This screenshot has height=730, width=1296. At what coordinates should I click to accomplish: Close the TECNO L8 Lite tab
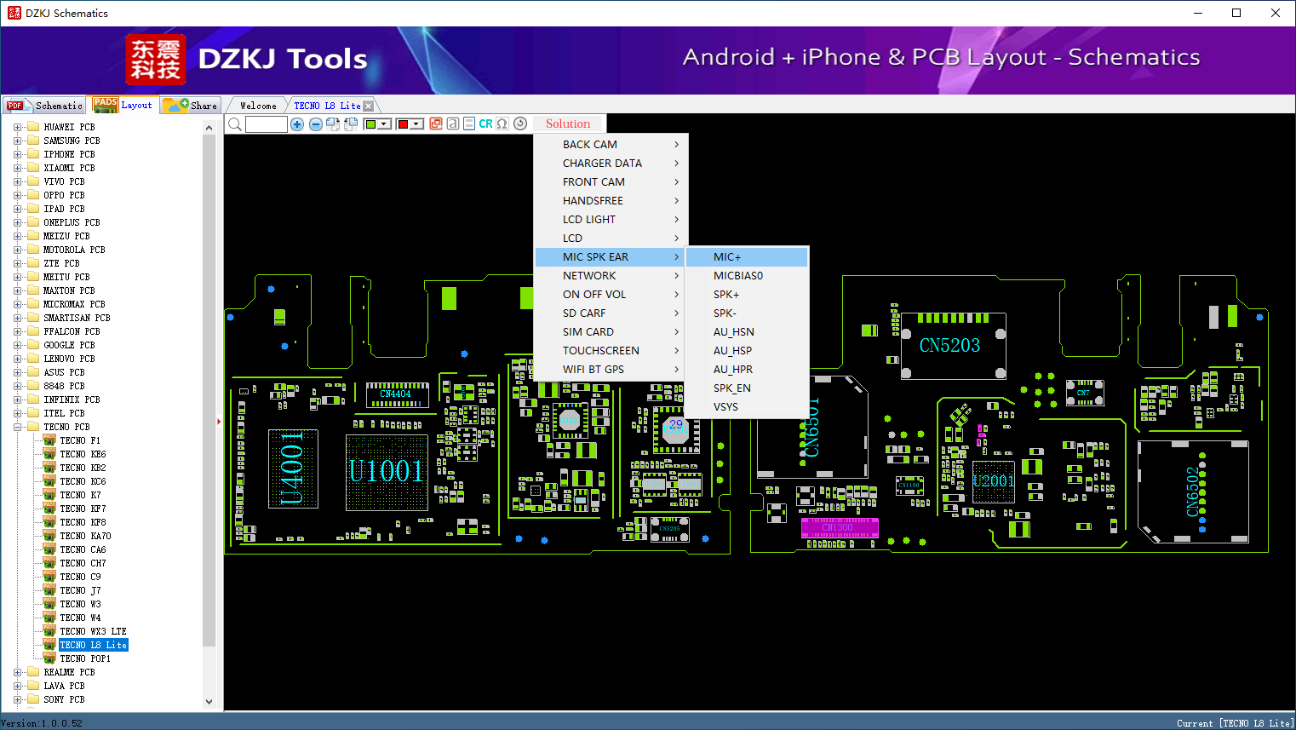[x=368, y=106]
